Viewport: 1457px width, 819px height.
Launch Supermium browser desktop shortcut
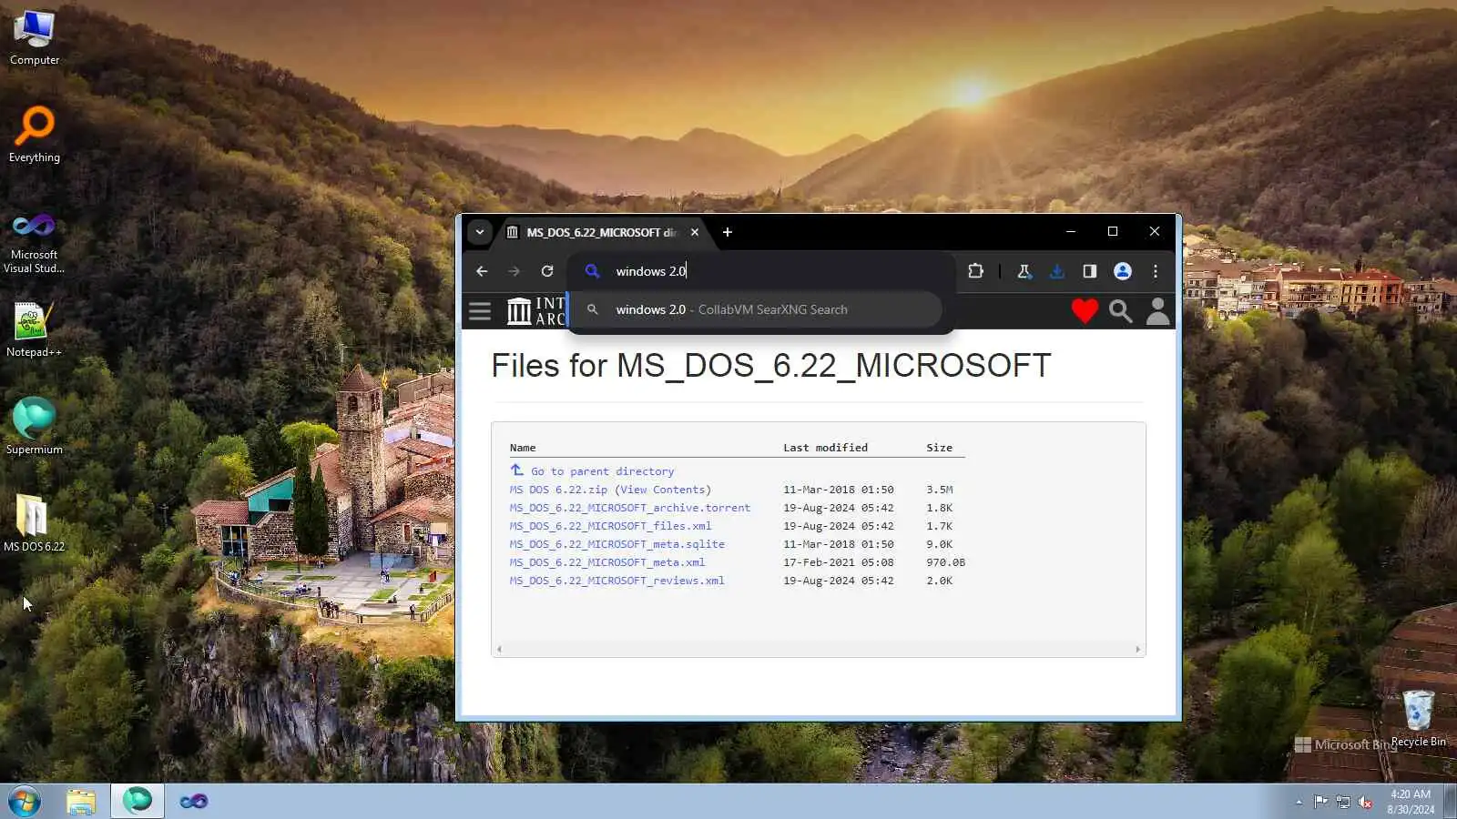[x=35, y=426]
